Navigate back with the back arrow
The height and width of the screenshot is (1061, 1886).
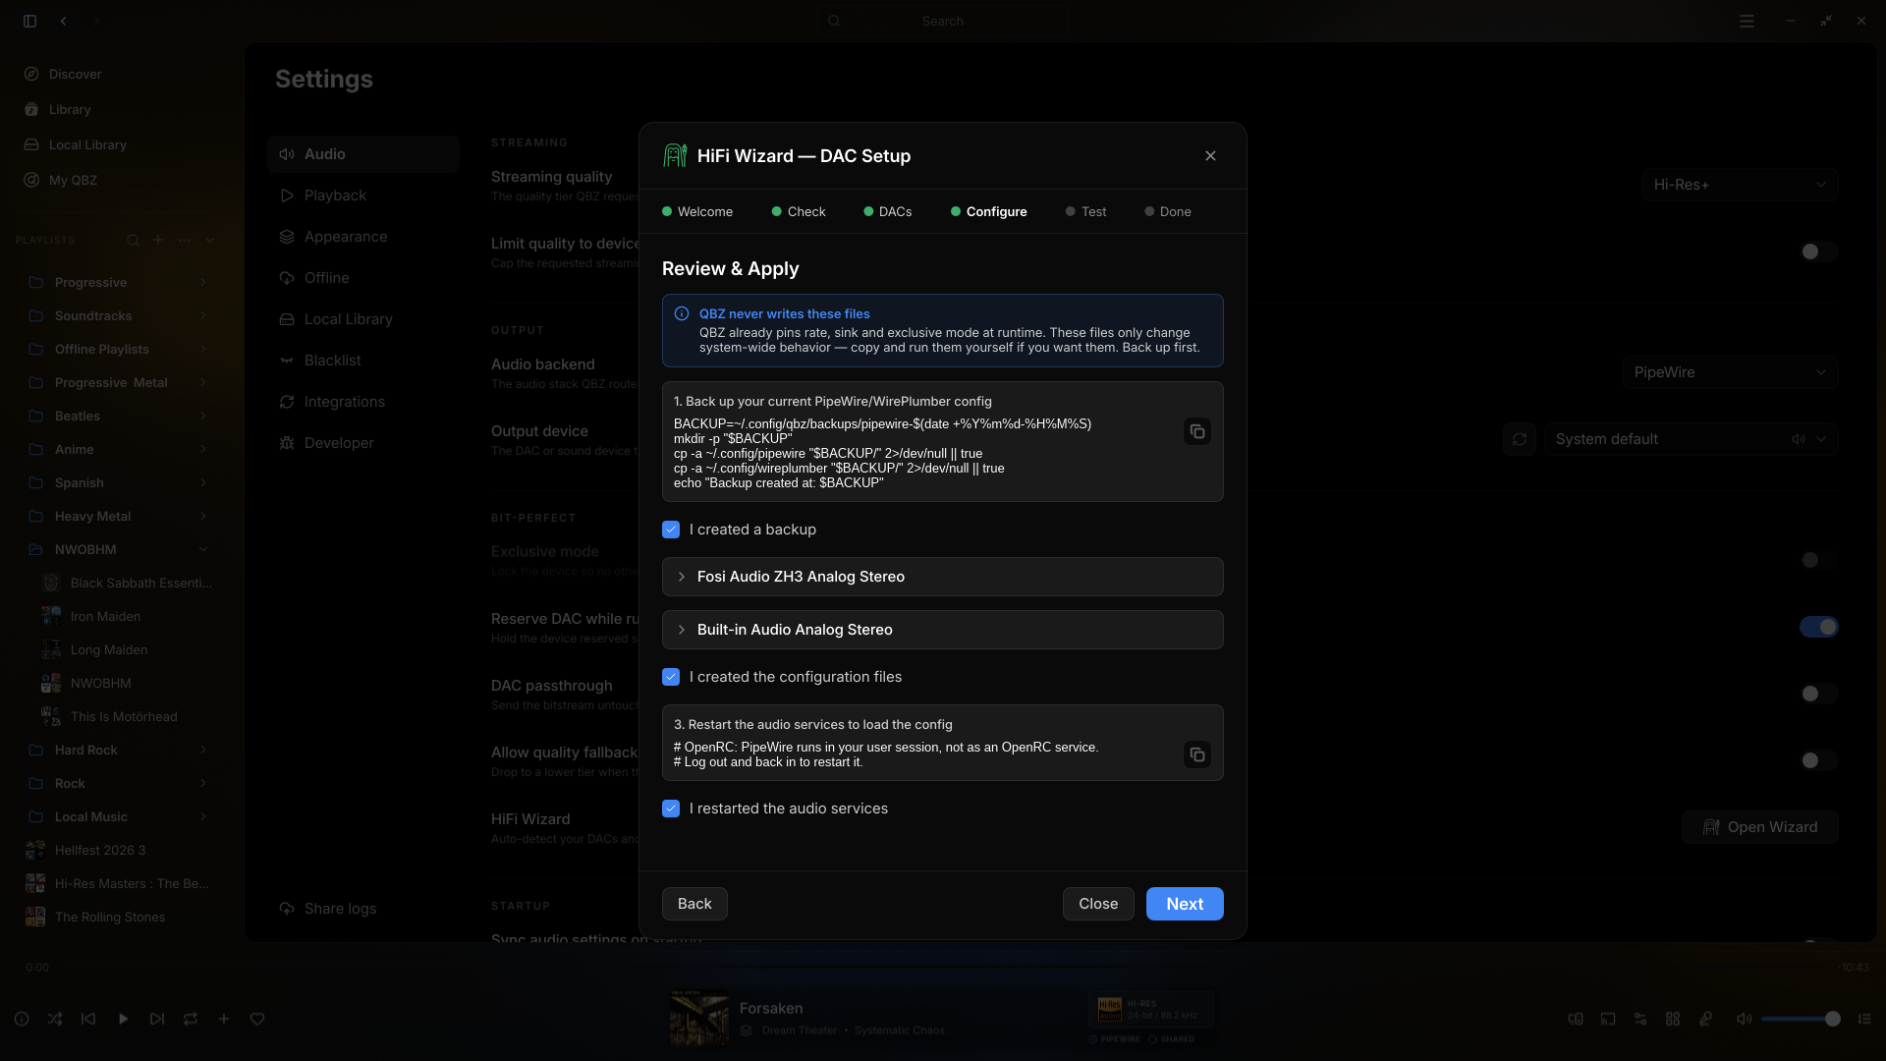(64, 21)
